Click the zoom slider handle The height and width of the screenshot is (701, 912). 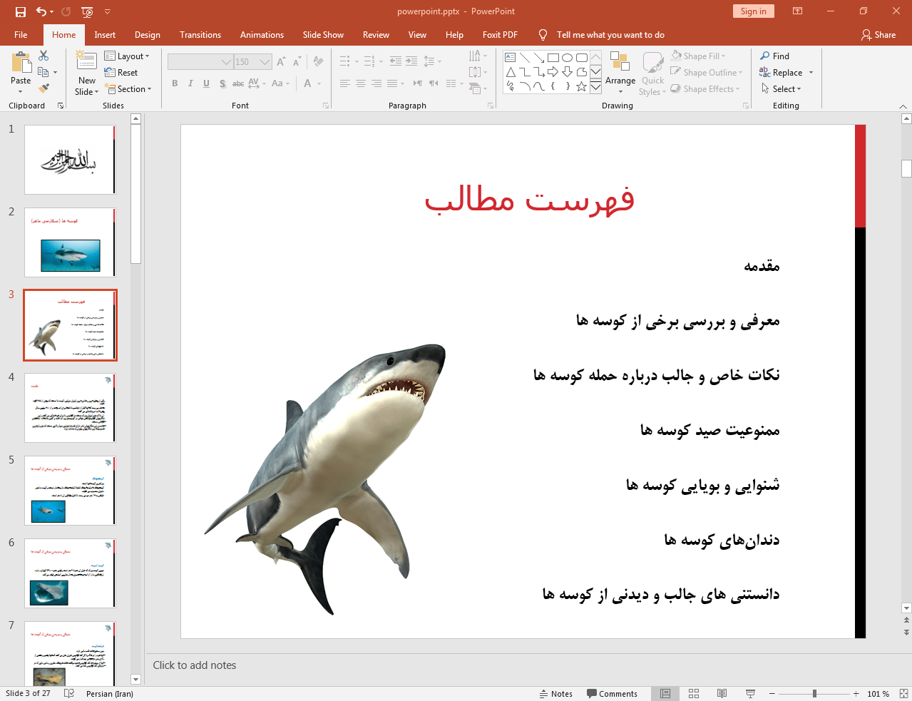click(814, 694)
